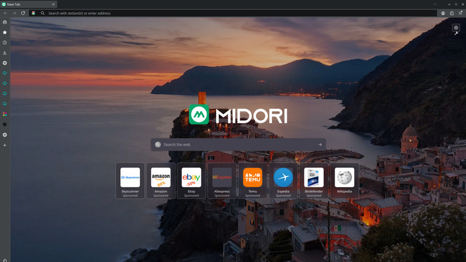Open the Skyscanner sponsored shortcut
The height and width of the screenshot is (262, 466).
click(130, 181)
